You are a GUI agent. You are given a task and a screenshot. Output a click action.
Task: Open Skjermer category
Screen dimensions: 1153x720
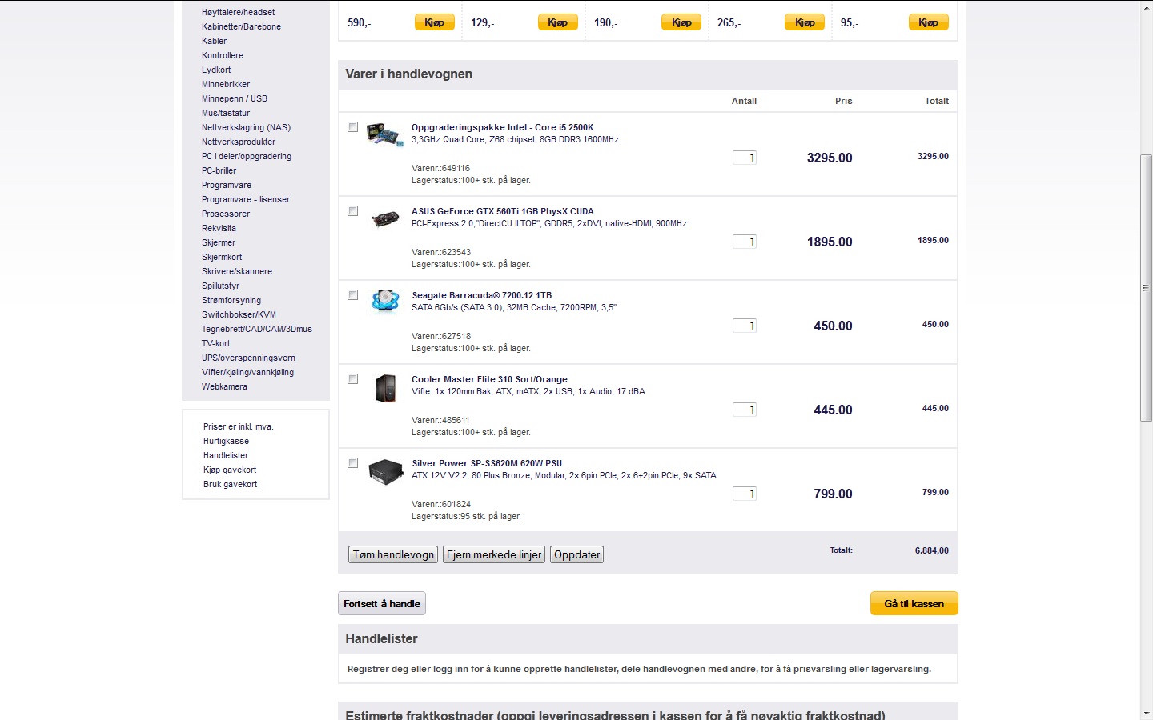tap(219, 242)
